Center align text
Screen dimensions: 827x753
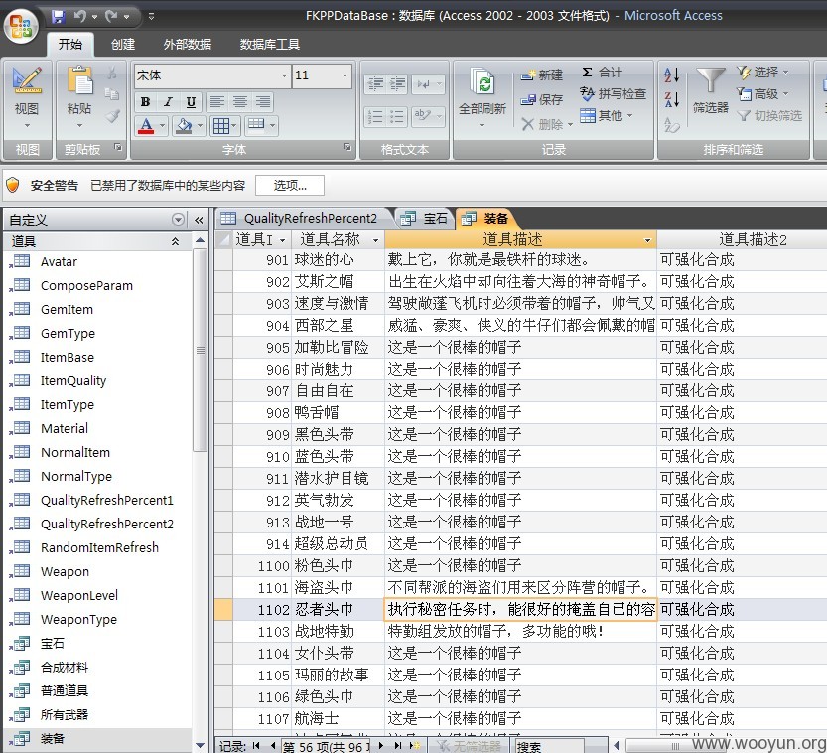click(240, 101)
